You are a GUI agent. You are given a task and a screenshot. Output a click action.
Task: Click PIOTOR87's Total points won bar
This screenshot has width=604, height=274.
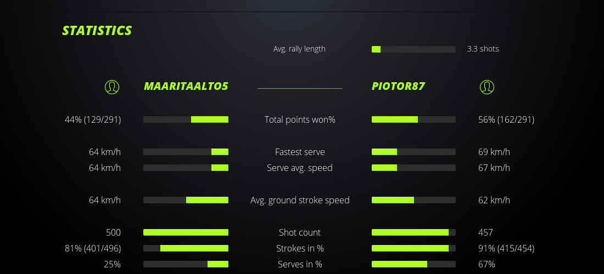tap(413, 119)
